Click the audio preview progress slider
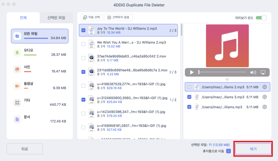The width and height of the screenshot is (278, 161). pyautogui.click(x=222, y=72)
